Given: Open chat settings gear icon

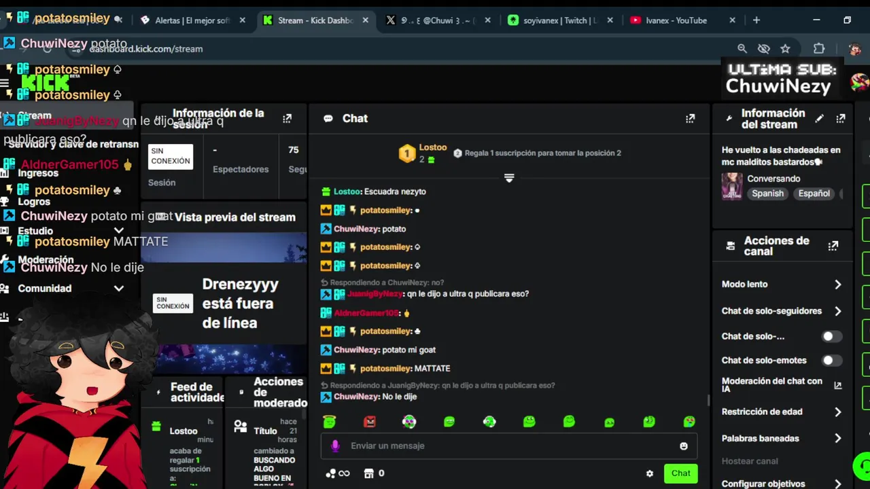Looking at the screenshot, I should click(x=649, y=473).
